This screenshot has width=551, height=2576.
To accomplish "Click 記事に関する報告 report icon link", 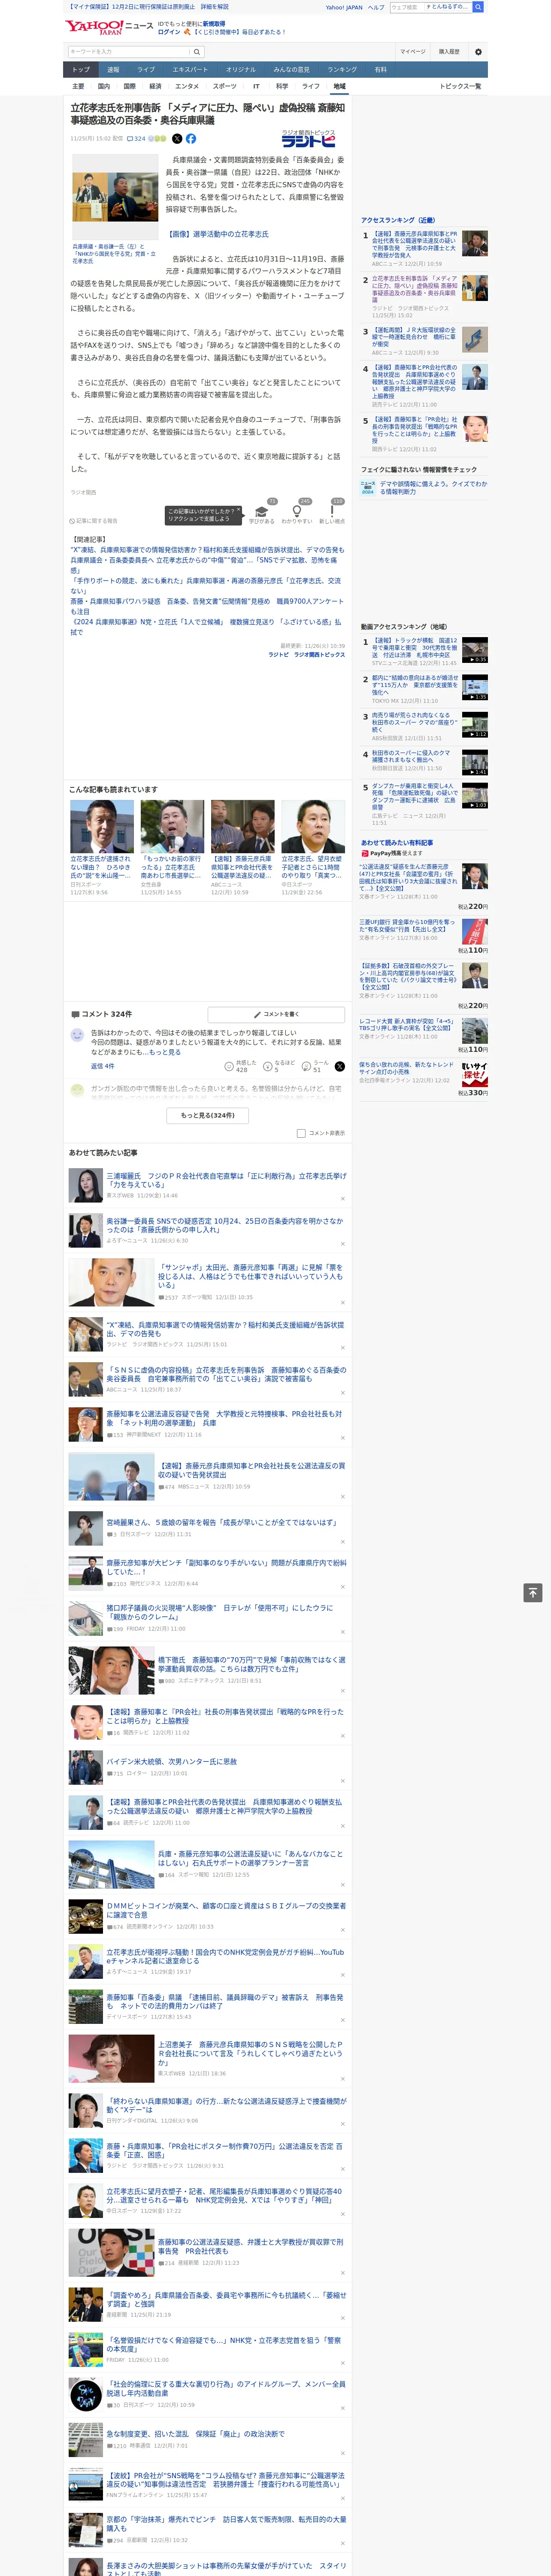I will coord(94,521).
